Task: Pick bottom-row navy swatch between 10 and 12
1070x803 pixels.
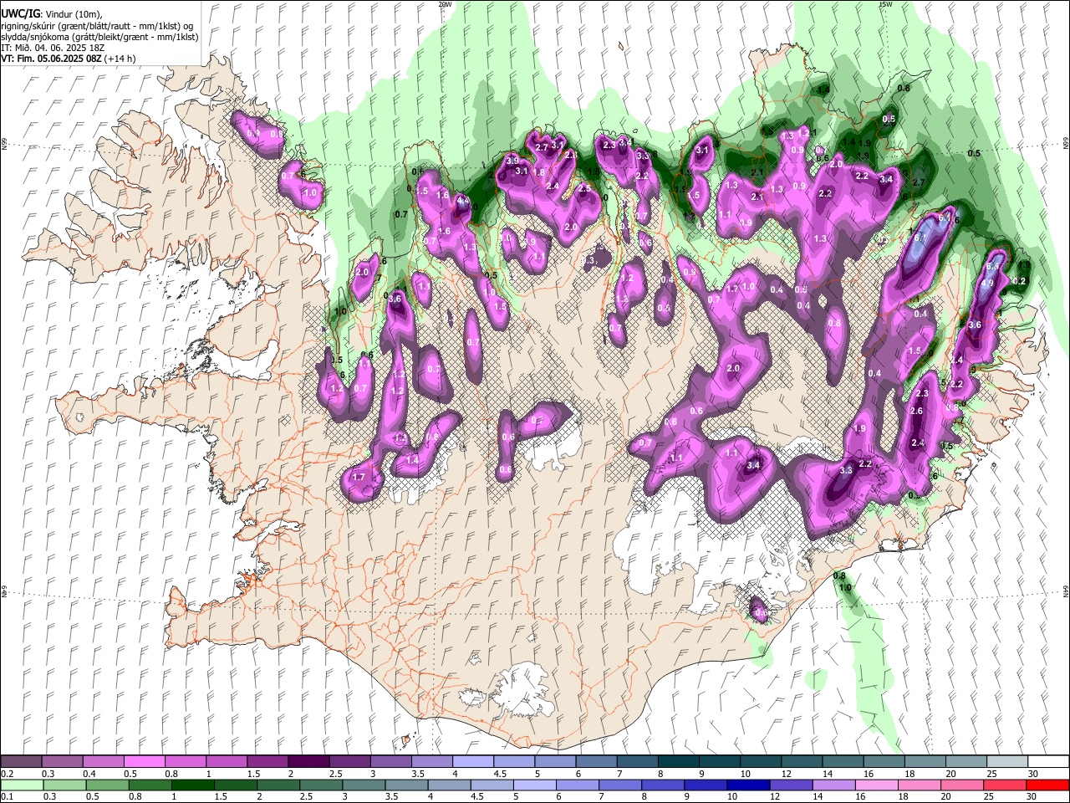Action: pyautogui.click(x=747, y=785)
